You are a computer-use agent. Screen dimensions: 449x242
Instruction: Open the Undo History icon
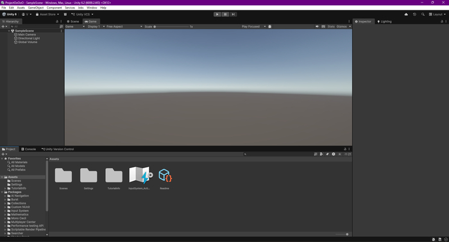(414, 14)
